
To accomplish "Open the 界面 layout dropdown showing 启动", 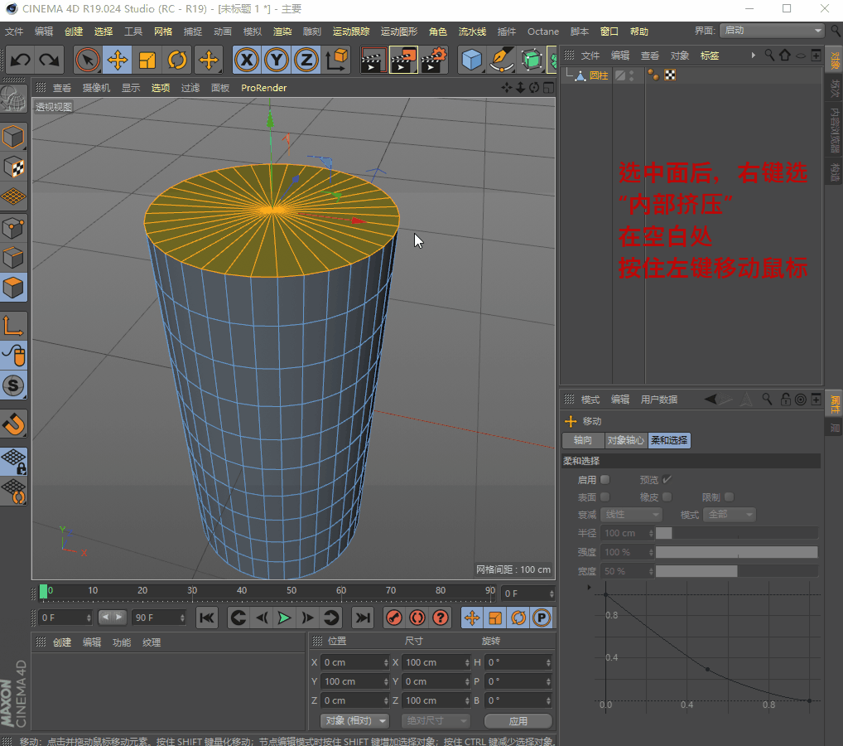I will (771, 31).
